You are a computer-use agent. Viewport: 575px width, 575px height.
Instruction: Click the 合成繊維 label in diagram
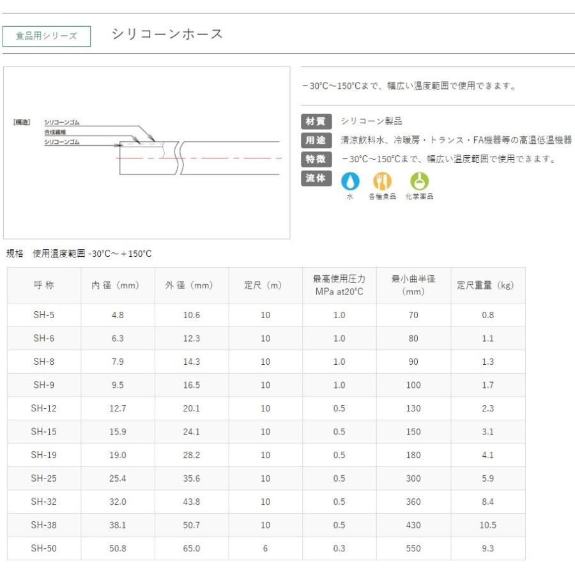pyautogui.click(x=55, y=132)
